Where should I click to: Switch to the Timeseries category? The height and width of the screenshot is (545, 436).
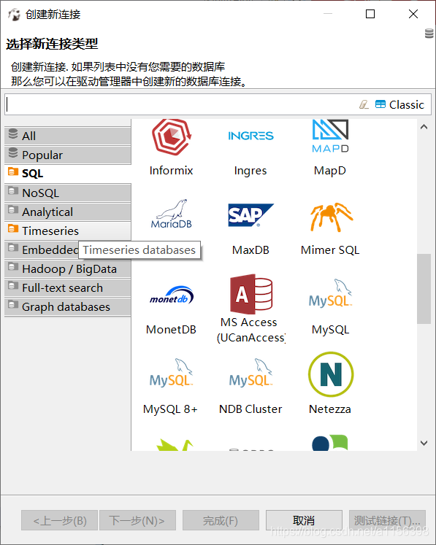[x=68, y=231]
